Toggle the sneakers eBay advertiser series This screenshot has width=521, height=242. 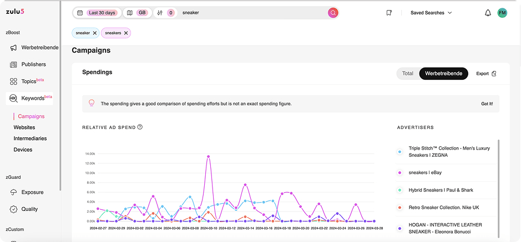point(425,172)
